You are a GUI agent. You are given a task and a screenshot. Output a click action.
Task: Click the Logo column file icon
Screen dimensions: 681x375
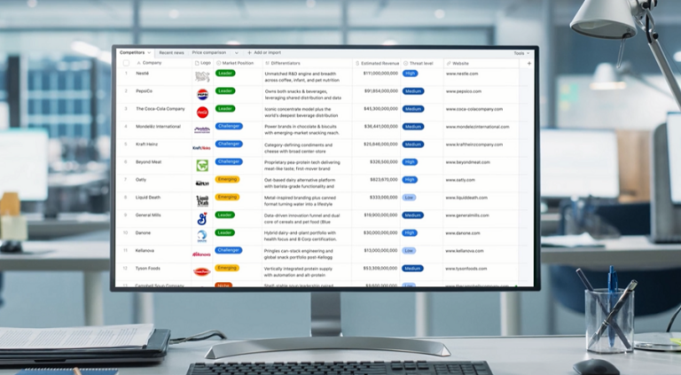tap(197, 63)
